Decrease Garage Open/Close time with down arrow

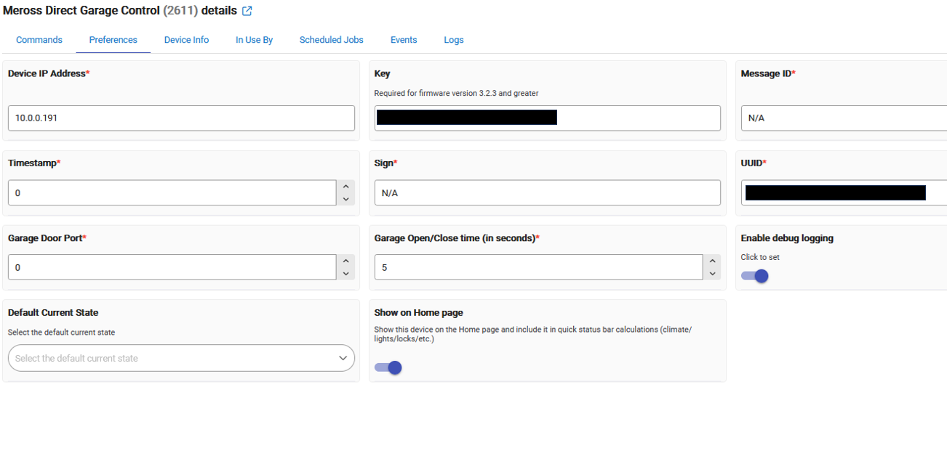[713, 274]
